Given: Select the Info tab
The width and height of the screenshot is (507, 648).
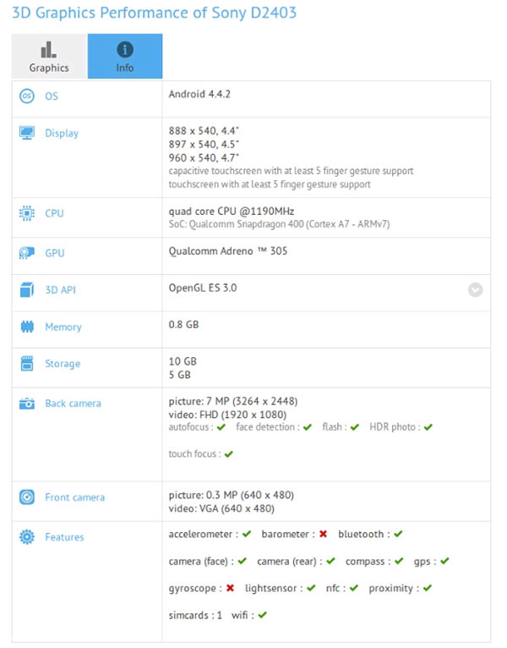Looking at the screenshot, I should pyautogui.click(x=125, y=57).
